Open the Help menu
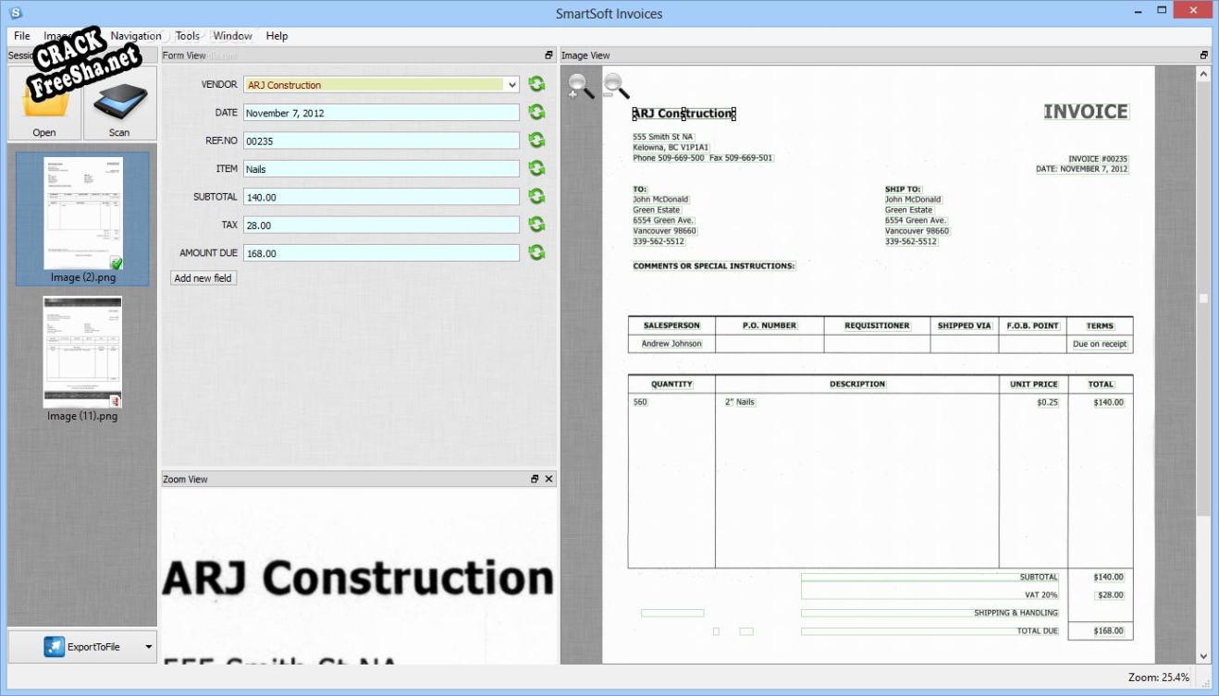 coord(277,36)
